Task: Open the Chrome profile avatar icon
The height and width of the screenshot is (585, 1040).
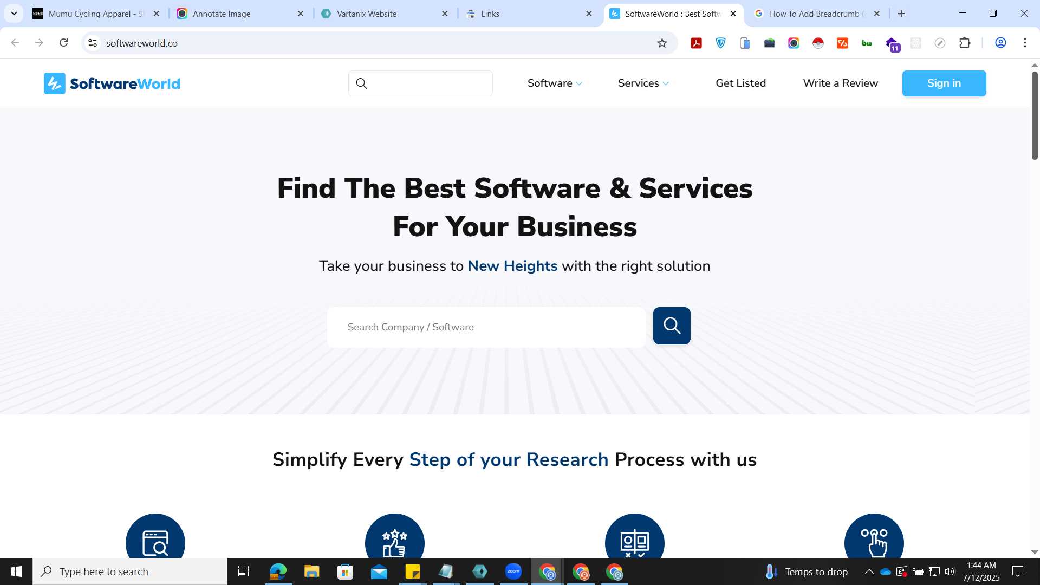Action: [x=1000, y=43]
